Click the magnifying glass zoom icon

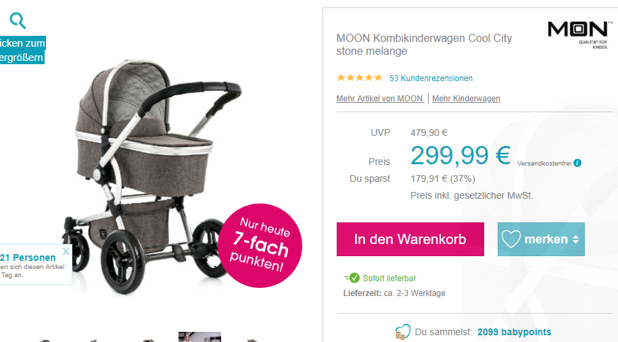(x=18, y=20)
